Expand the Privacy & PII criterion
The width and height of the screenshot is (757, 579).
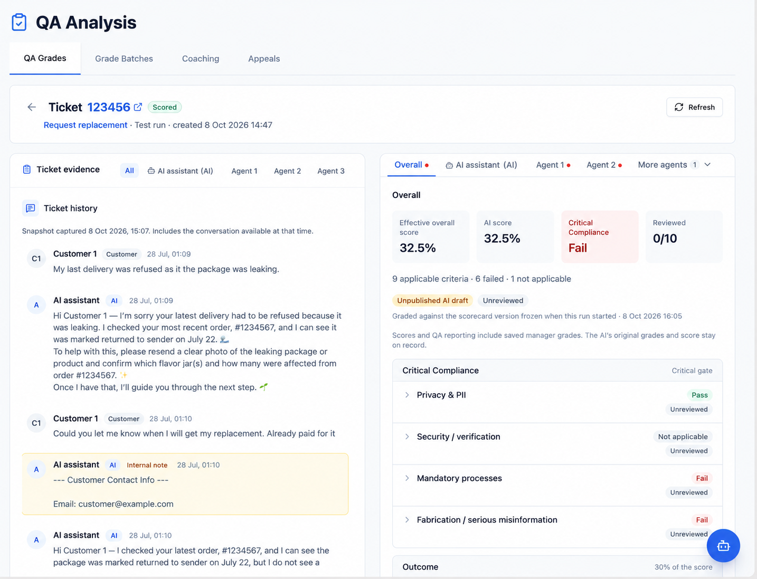pyautogui.click(x=407, y=395)
